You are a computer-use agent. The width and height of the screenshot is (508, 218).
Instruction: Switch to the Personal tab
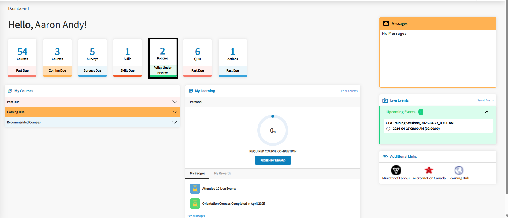pos(196,102)
